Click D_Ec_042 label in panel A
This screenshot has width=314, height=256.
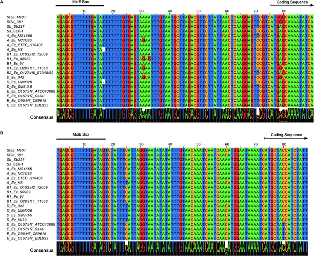point(15,77)
